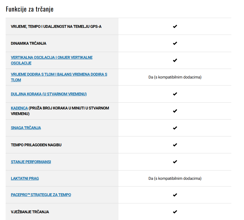Screen dimensions: 244x220
Task: Click checkmark for Tempo prilagođen nagibu
Action: 175,145
